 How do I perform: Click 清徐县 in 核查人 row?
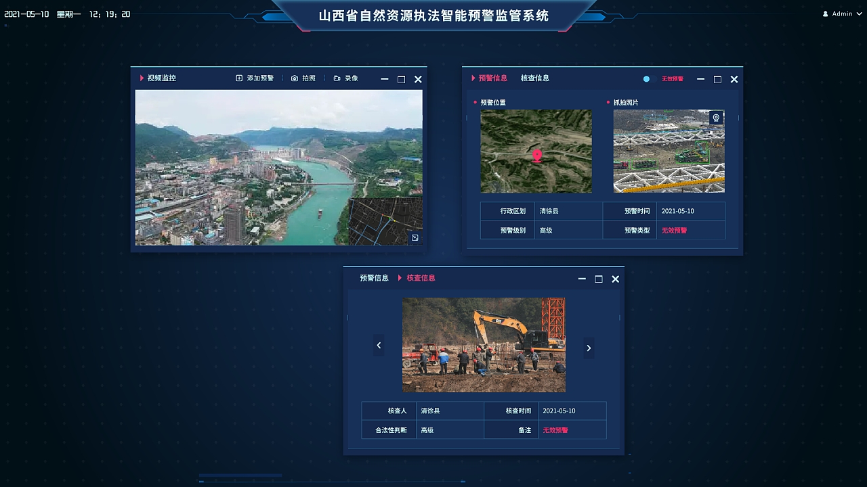pyautogui.click(x=430, y=411)
